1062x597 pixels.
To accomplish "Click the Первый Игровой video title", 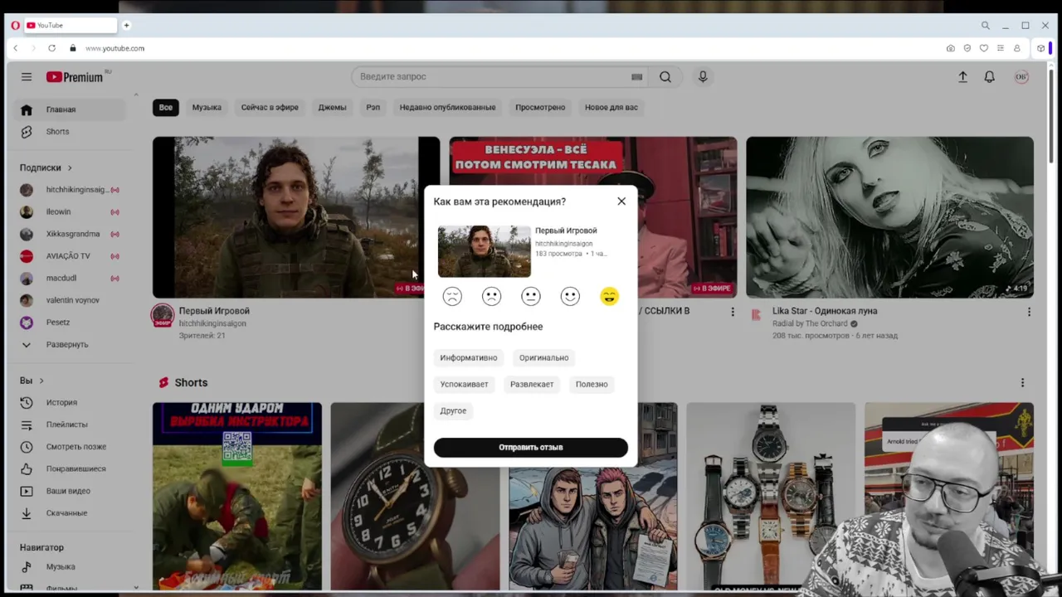I will pyautogui.click(x=214, y=311).
